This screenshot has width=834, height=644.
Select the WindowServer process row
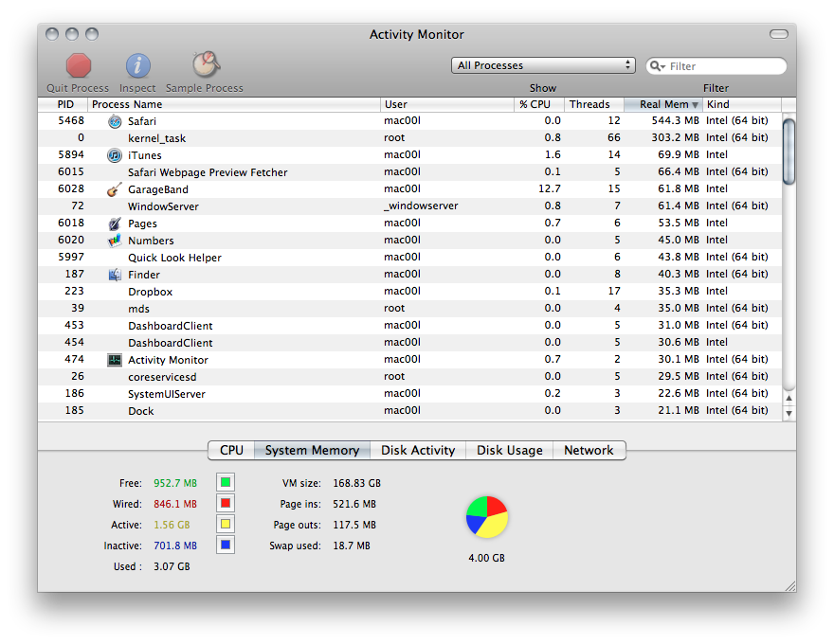pyautogui.click(x=409, y=206)
